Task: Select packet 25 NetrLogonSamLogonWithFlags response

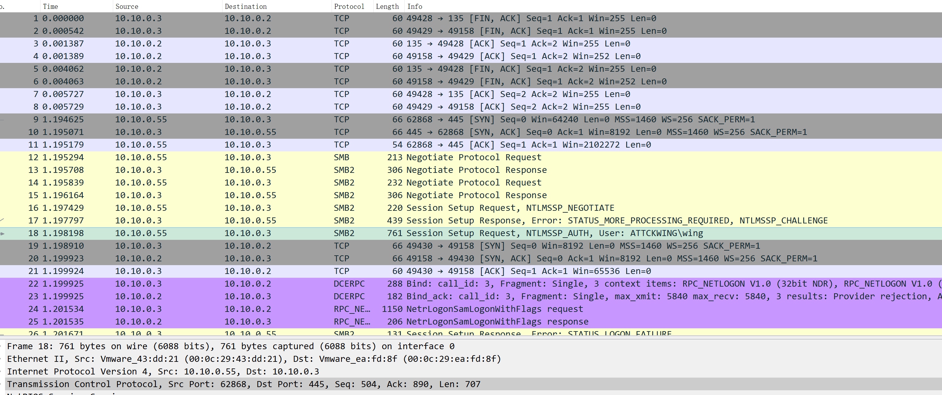Action: click(x=497, y=322)
